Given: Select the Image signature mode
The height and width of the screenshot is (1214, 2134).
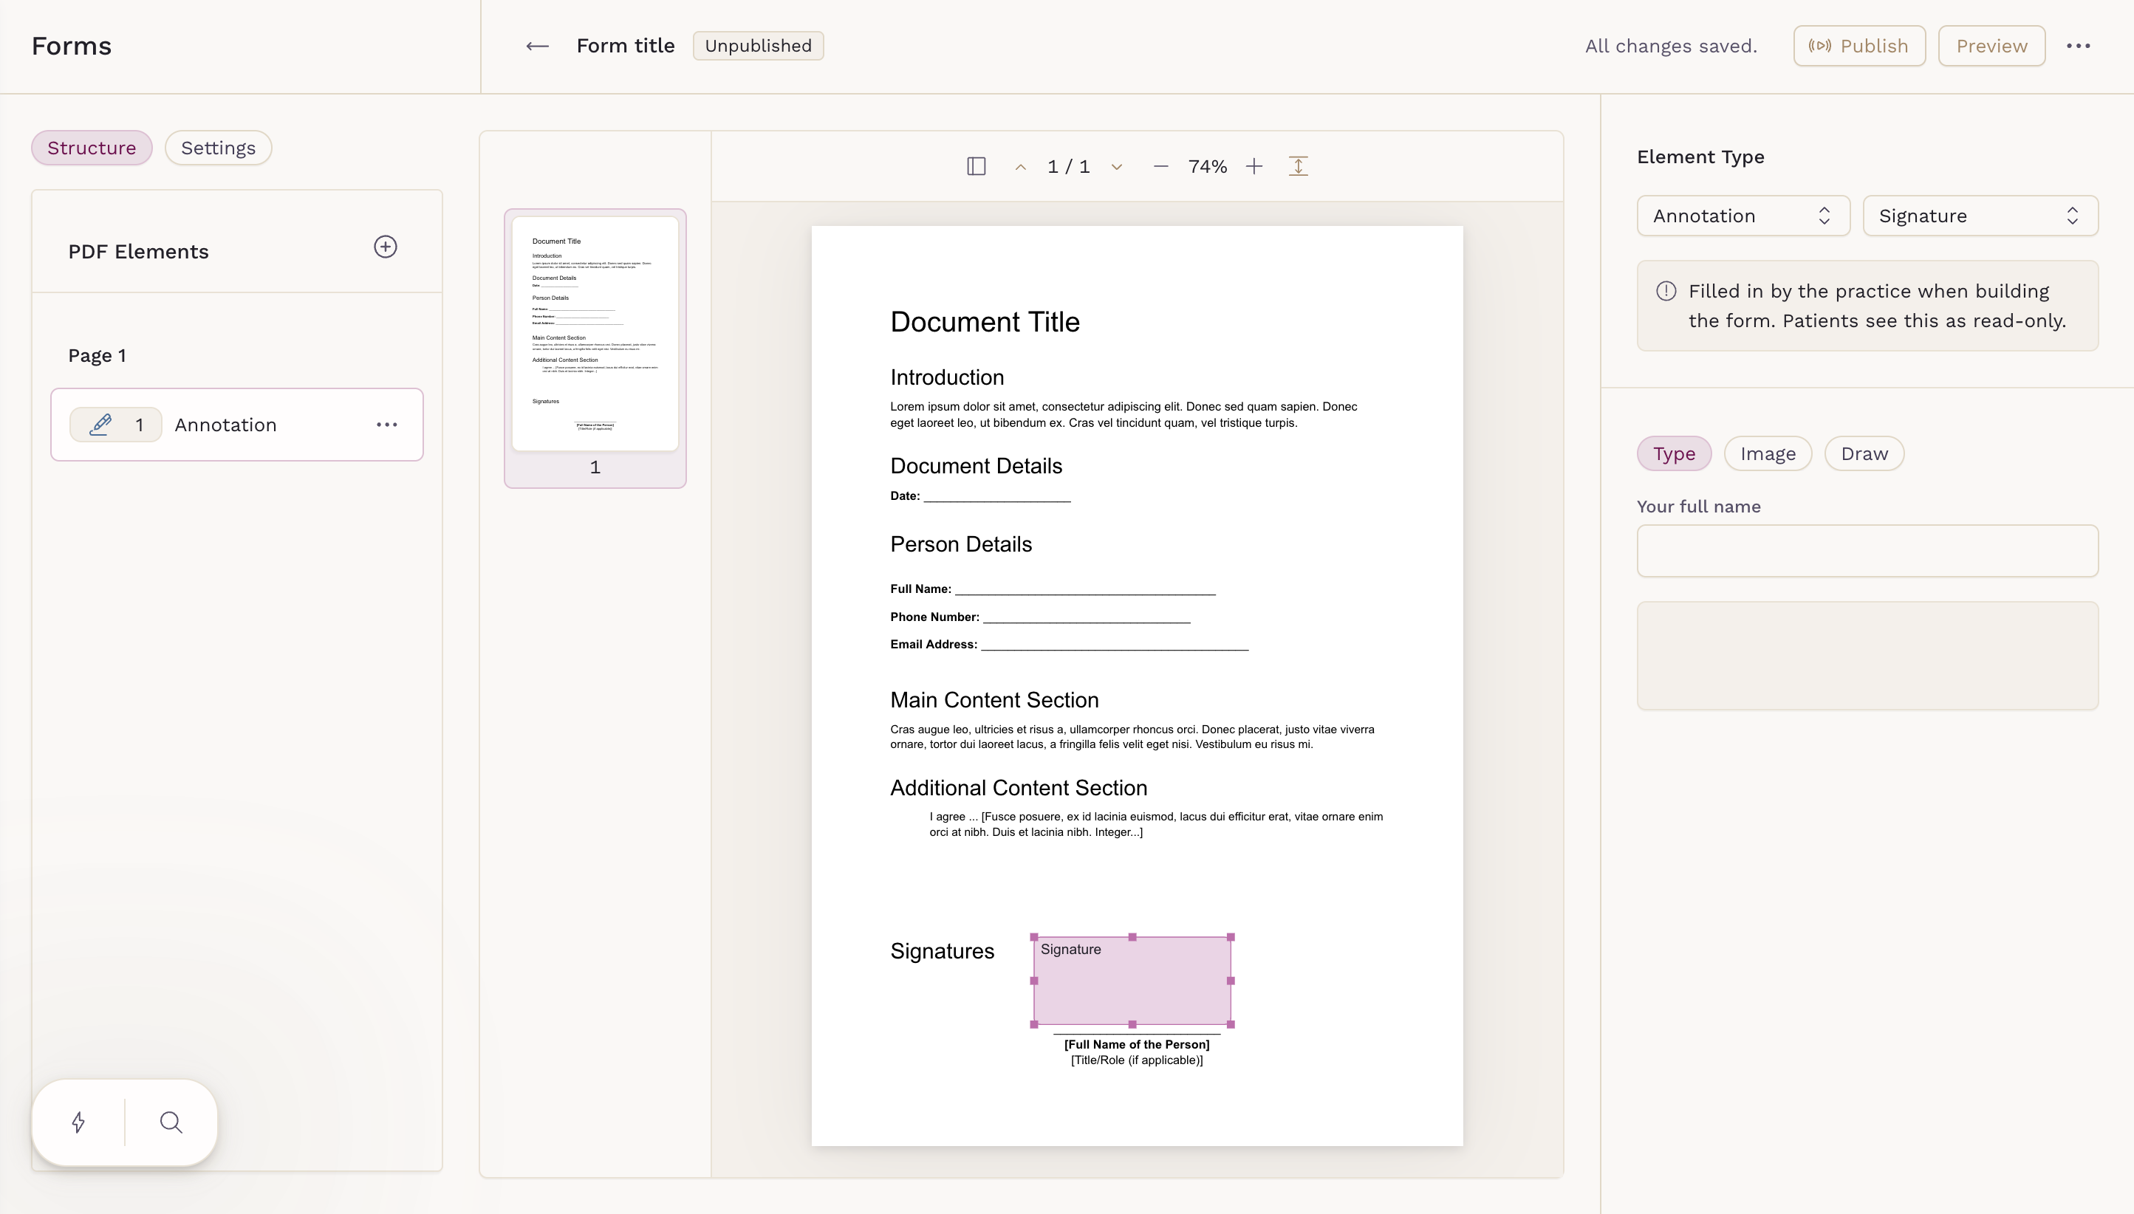Looking at the screenshot, I should (x=1767, y=453).
